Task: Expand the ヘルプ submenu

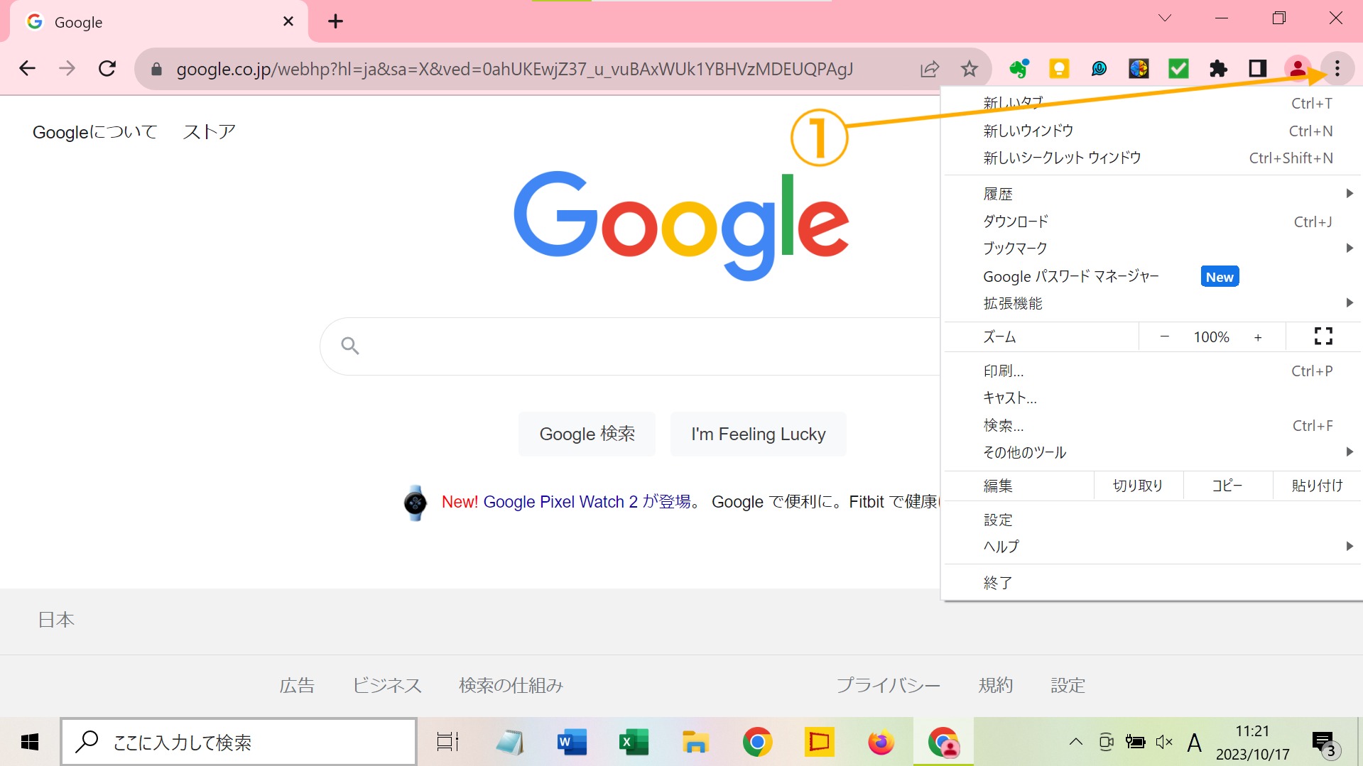Action: point(1151,547)
